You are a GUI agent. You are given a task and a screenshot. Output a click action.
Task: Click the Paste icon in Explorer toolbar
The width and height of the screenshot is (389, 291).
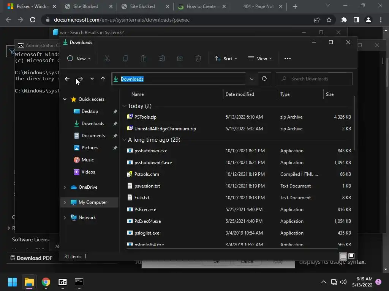[143, 59]
